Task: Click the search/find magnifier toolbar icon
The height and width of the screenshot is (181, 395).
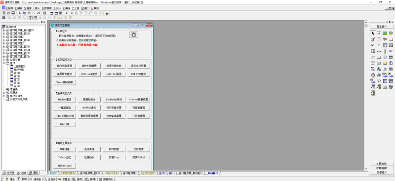Action: click(44, 13)
